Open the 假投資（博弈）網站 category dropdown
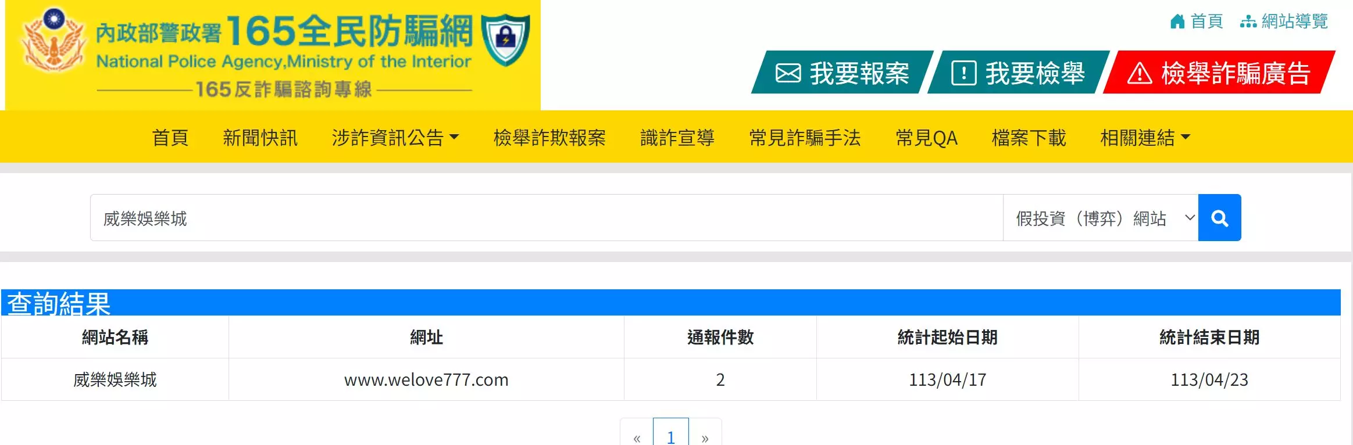1353x445 pixels. pos(1101,218)
